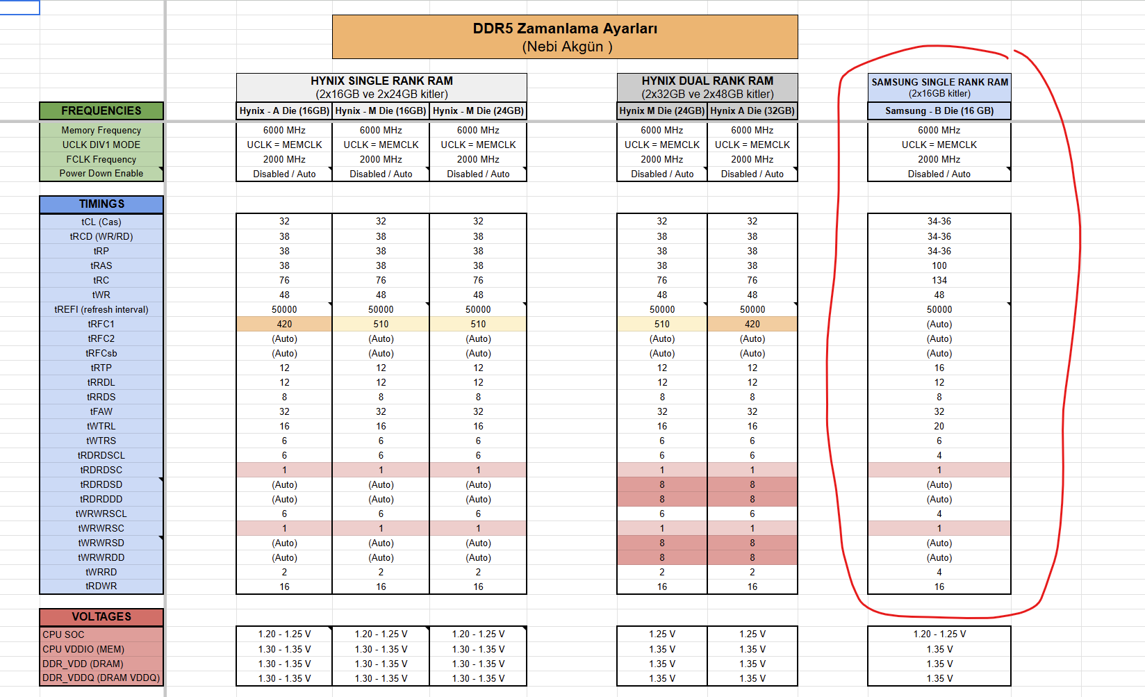Click the dual rank "Hynix M Die (24GB)" header
This screenshot has width=1145, height=697.
click(x=662, y=110)
